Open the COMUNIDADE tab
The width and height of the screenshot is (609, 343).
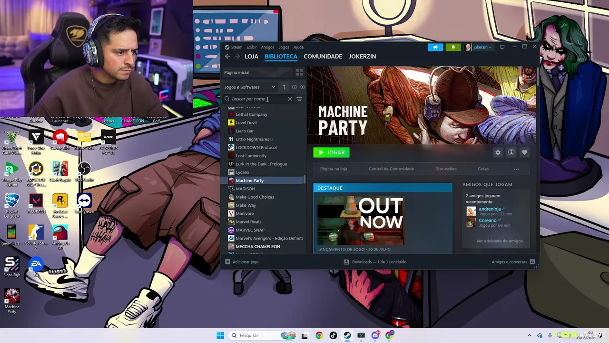coord(323,56)
